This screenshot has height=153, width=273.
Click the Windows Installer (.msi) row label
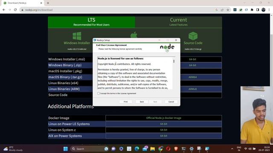(67, 59)
